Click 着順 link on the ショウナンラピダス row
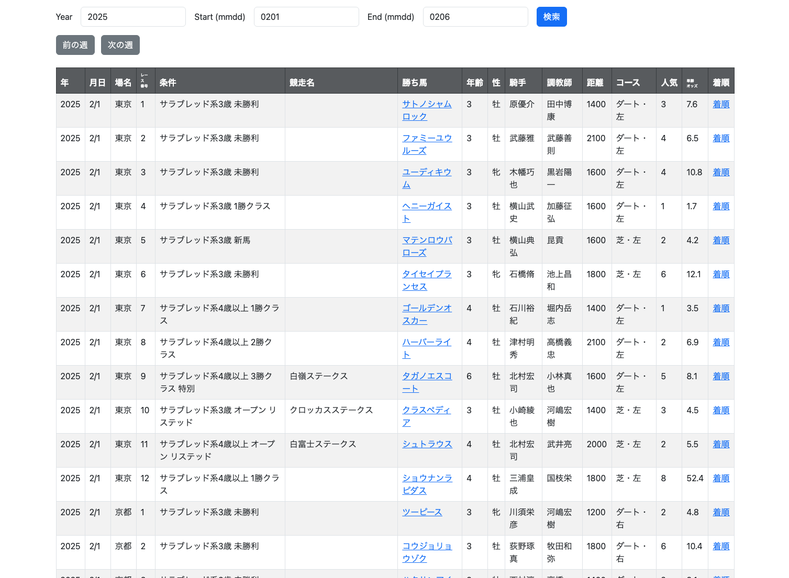This screenshot has width=789, height=578. tap(720, 478)
